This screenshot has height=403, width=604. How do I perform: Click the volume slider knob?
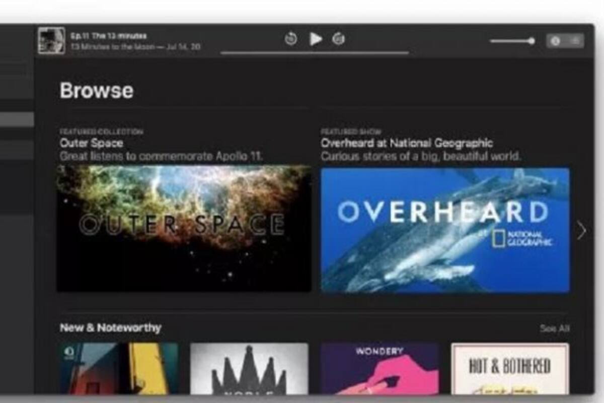coord(532,41)
